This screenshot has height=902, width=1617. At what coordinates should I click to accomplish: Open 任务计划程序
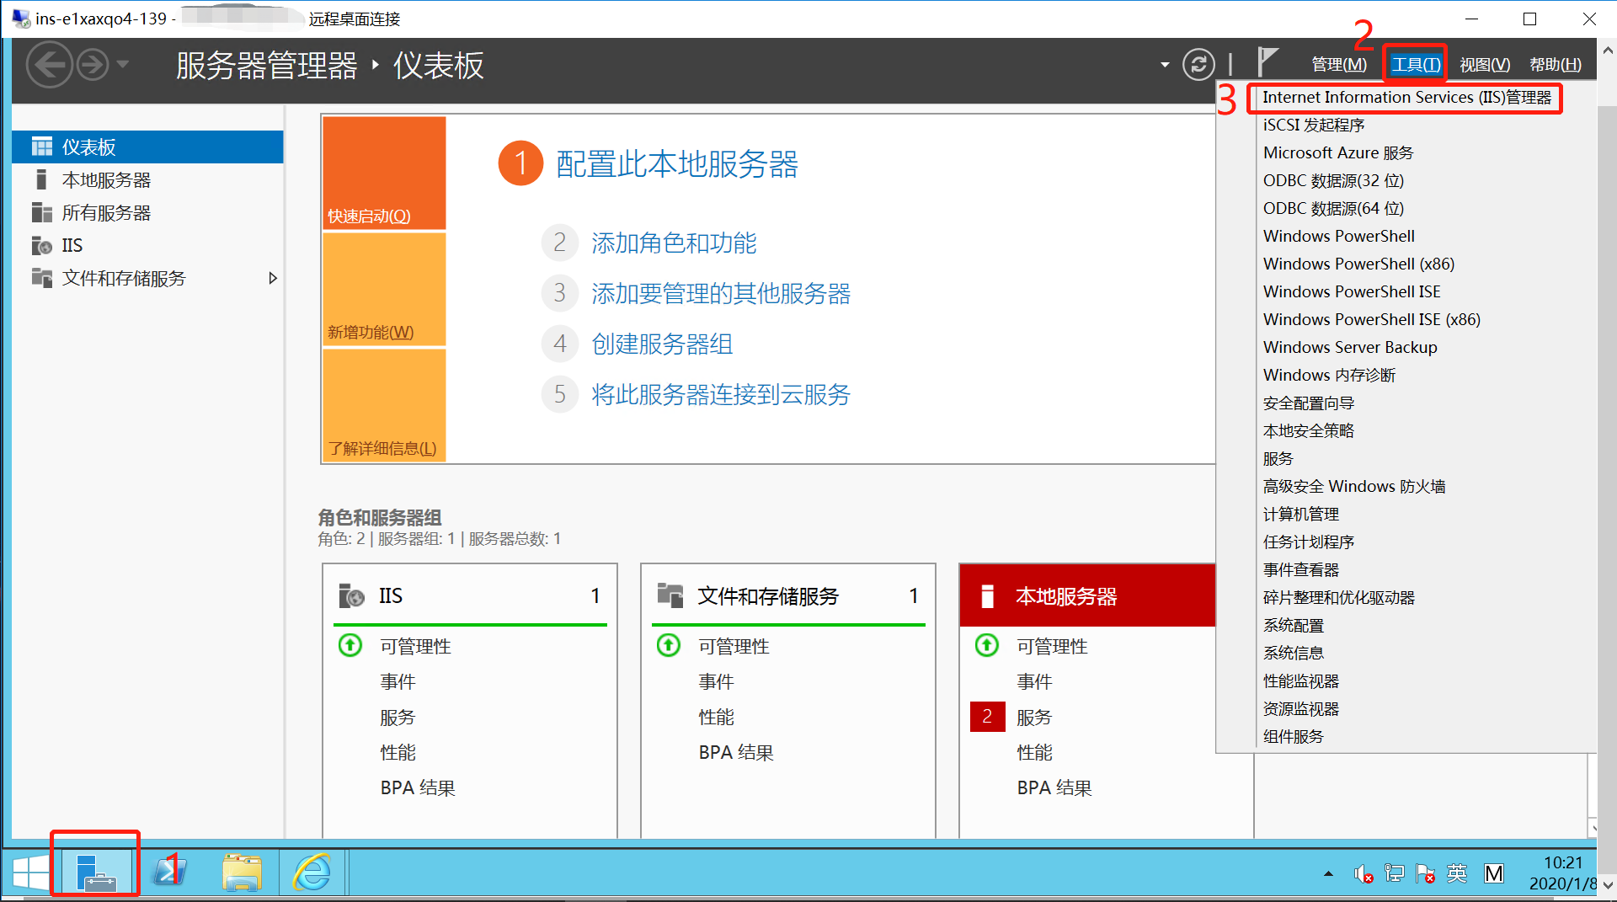(1309, 542)
